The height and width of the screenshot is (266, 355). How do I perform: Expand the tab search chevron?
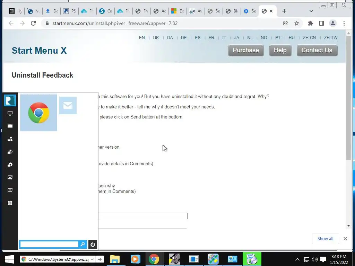[311, 11]
